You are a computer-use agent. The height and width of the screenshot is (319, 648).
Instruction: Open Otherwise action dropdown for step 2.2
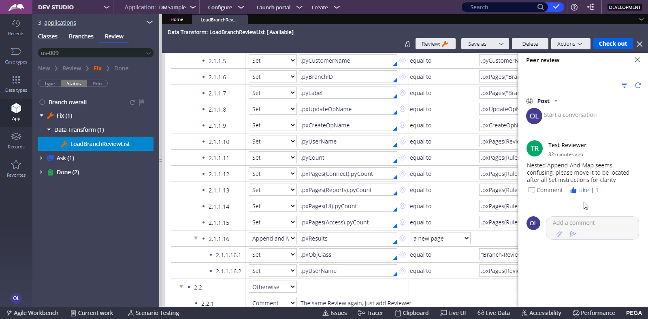tap(273, 287)
